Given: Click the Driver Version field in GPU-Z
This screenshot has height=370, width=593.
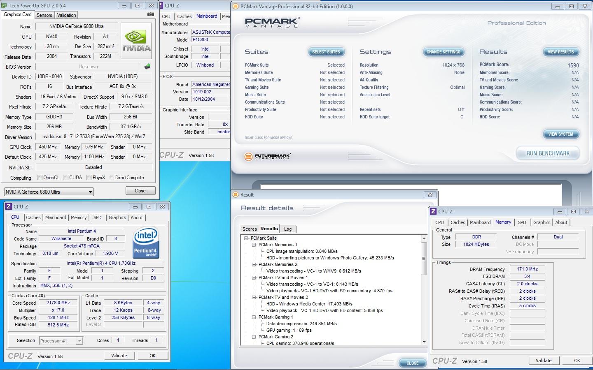Looking at the screenshot, I should pos(94,136).
